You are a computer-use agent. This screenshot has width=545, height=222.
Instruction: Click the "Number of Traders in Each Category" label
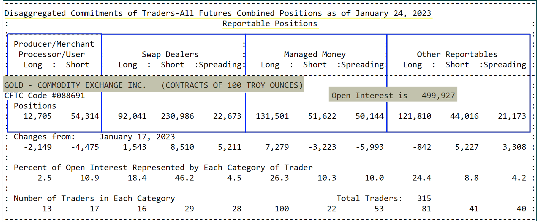[94, 198]
